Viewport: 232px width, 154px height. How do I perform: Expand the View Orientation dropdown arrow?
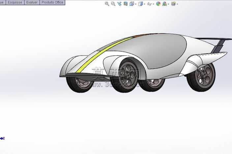(136, 4)
